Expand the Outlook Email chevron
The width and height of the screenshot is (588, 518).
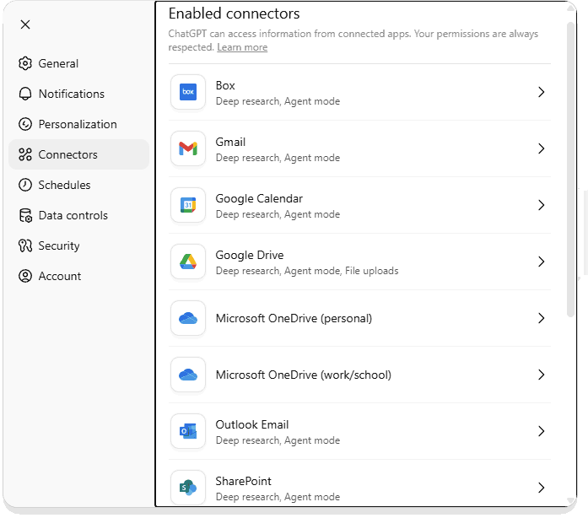(541, 431)
